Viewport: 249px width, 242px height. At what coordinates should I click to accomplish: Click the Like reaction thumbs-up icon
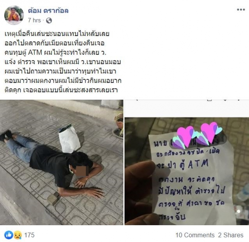point(9,235)
